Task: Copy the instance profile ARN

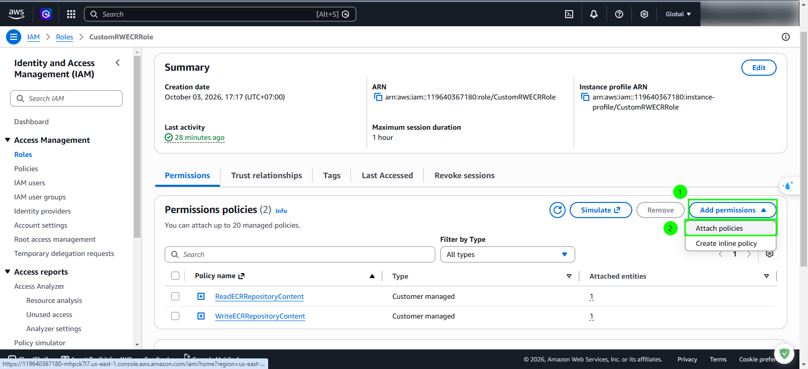Action: pos(585,97)
